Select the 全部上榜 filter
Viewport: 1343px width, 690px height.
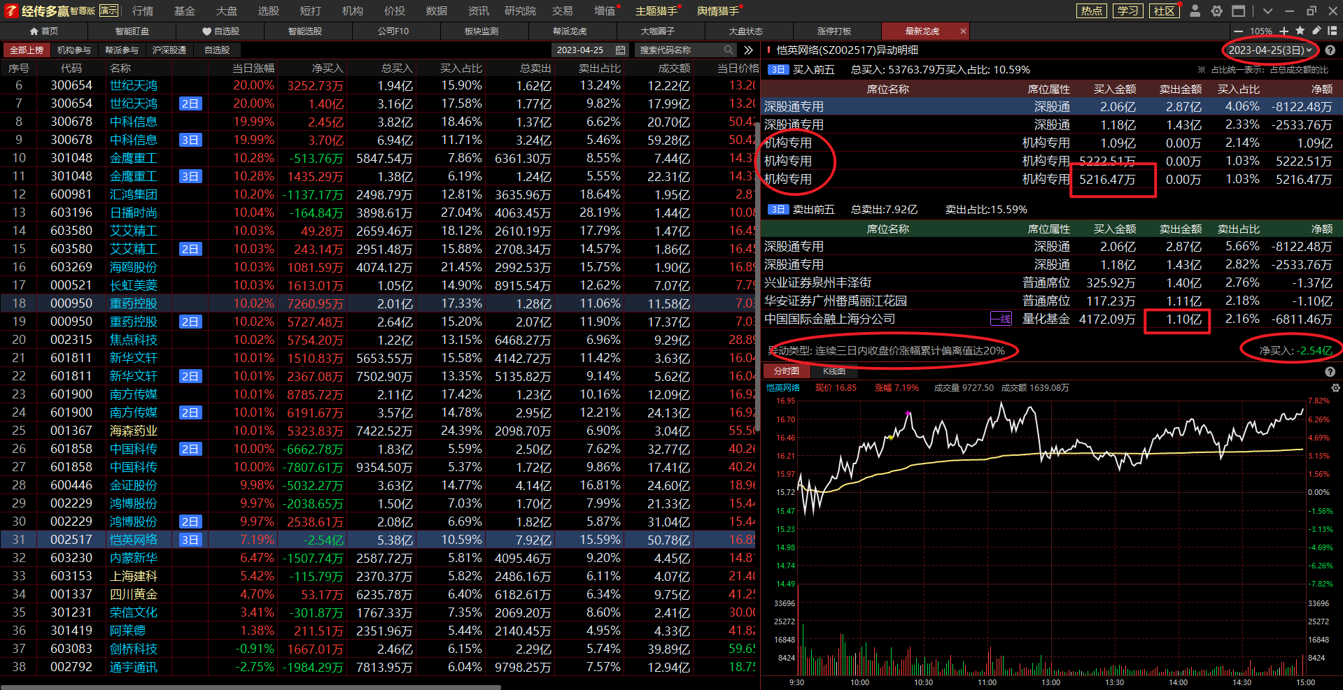(27, 50)
